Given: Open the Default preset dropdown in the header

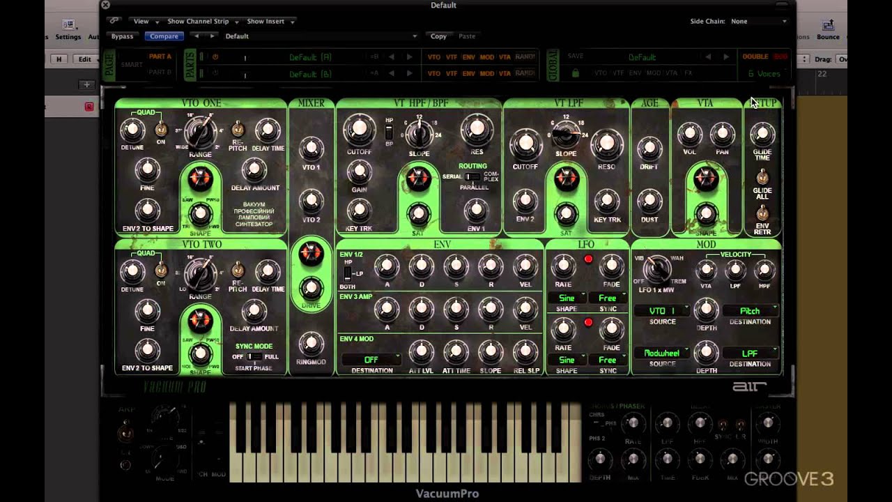Looking at the screenshot, I should (321, 36).
